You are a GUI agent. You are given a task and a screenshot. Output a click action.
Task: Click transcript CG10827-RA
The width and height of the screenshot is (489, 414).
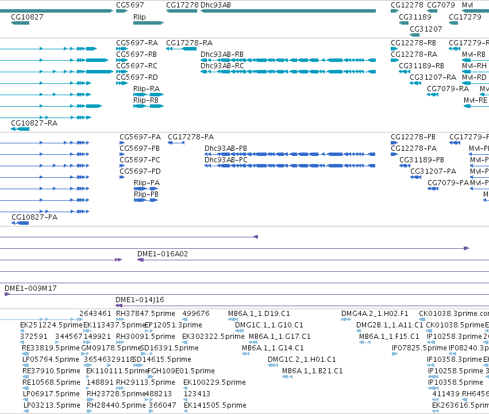pos(20,129)
